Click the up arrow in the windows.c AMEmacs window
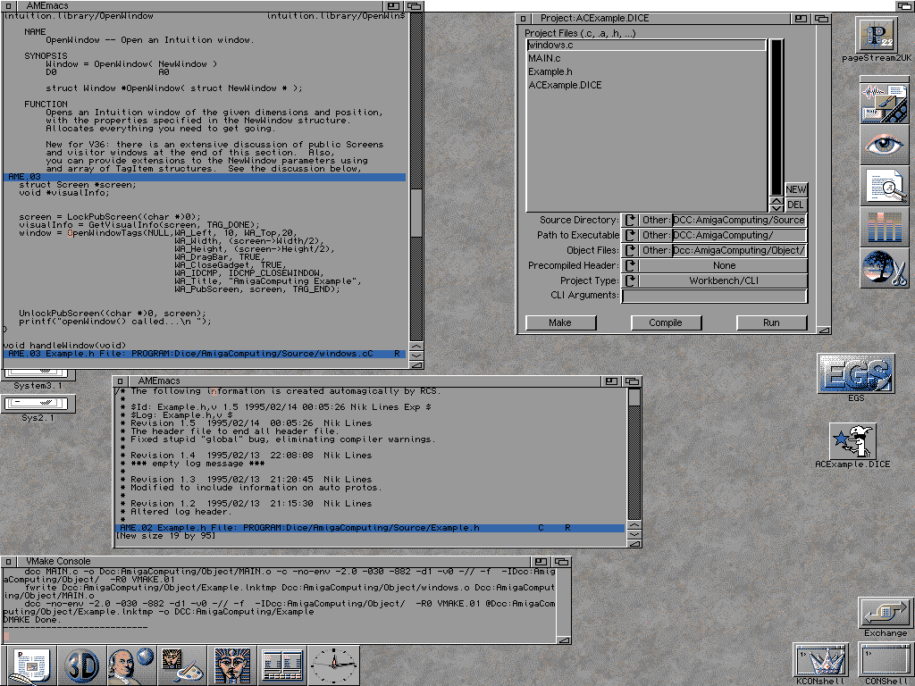The width and height of the screenshot is (915, 686). (x=416, y=347)
